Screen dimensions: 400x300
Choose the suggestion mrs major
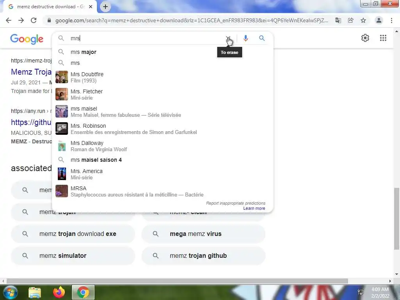pos(162,52)
